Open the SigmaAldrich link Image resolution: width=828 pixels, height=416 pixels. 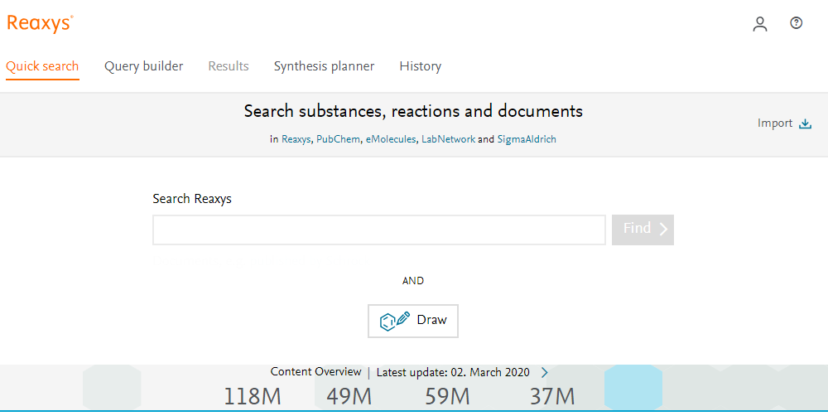(527, 140)
